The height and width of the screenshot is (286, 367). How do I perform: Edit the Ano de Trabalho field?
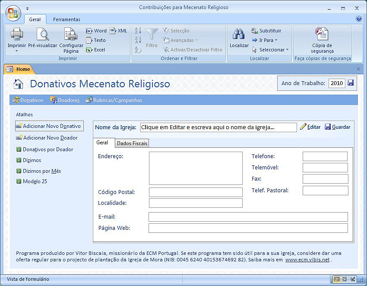[337, 83]
